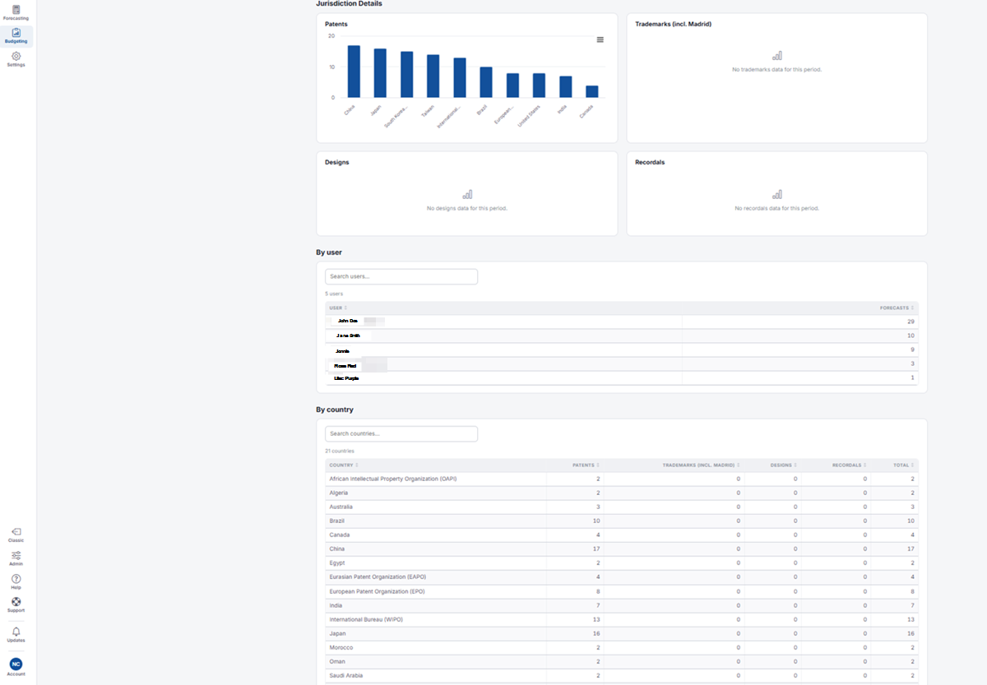Open the Admin panel icon
The height and width of the screenshot is (685, 987).
[x=16, y=558]
